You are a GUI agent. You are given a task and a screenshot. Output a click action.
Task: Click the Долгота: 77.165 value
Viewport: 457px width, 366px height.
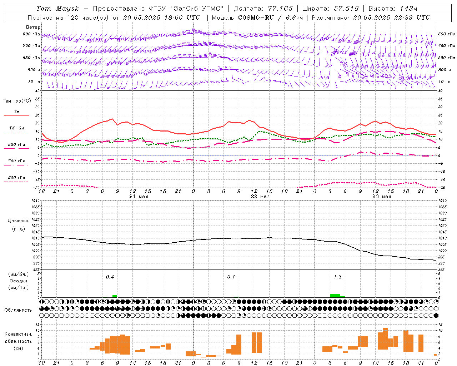263,9
